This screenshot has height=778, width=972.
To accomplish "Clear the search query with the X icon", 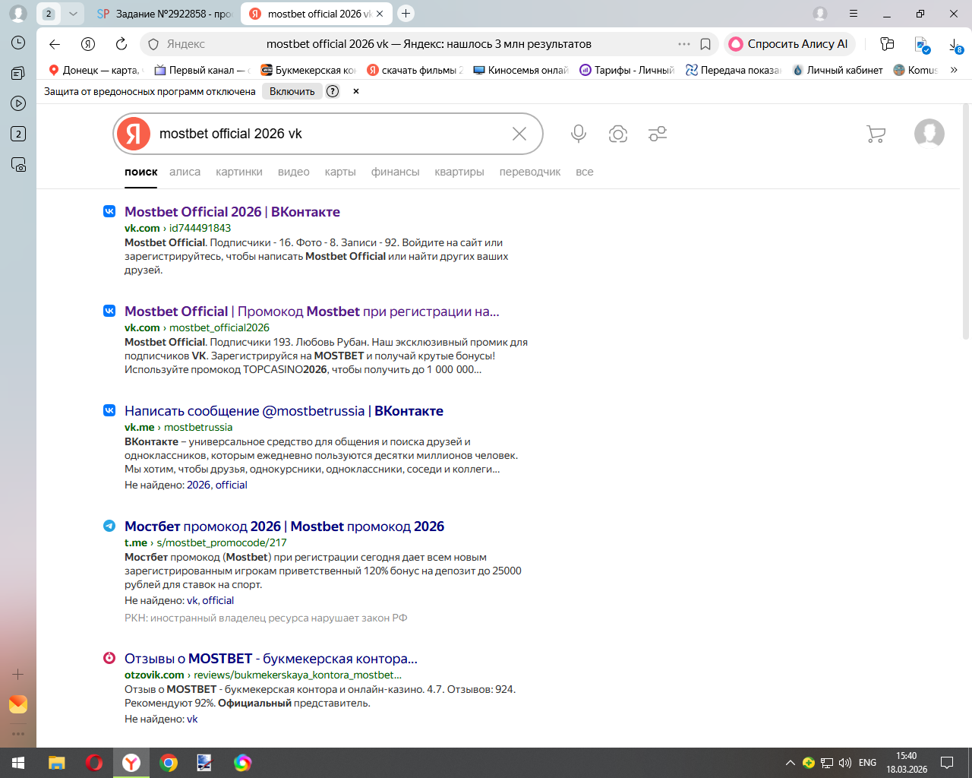I will 519,134.
